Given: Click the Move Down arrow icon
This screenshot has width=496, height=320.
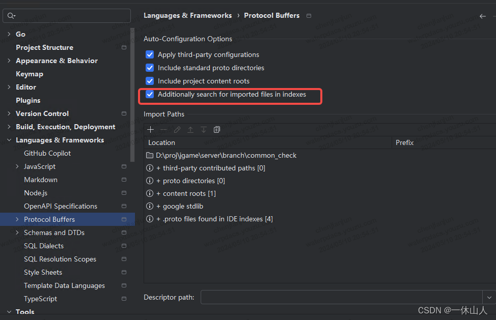Looking at the screenshot, I should pos(204,130).
